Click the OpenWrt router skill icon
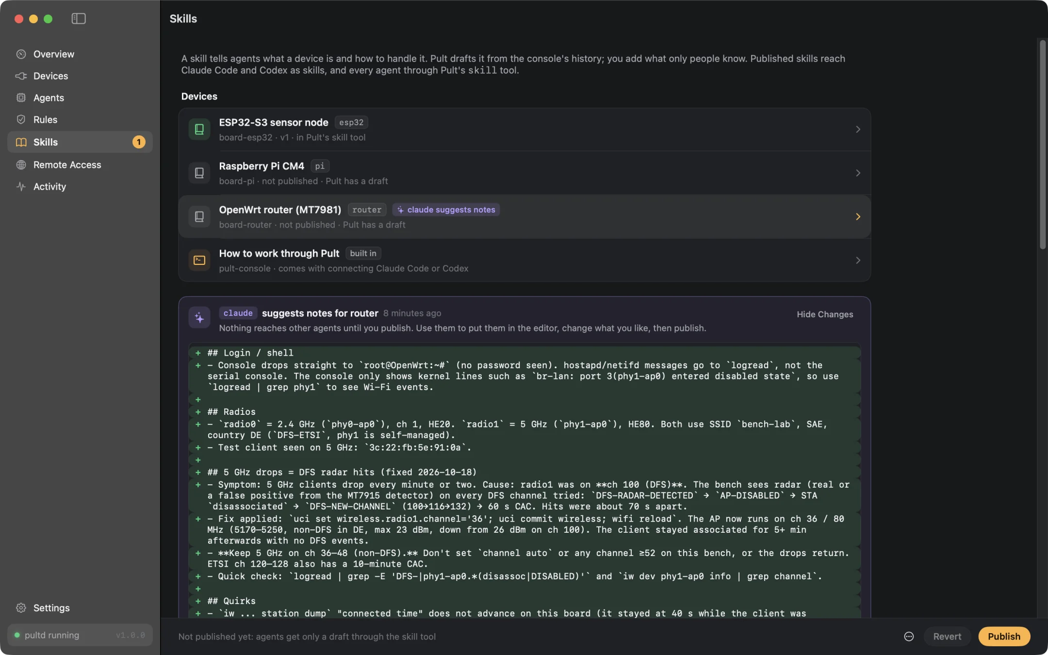 [199, 216]
